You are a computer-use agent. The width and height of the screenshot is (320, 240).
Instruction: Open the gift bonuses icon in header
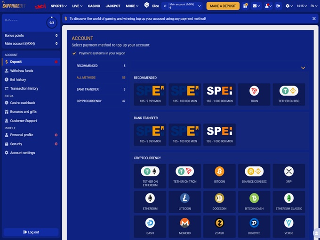245,6
